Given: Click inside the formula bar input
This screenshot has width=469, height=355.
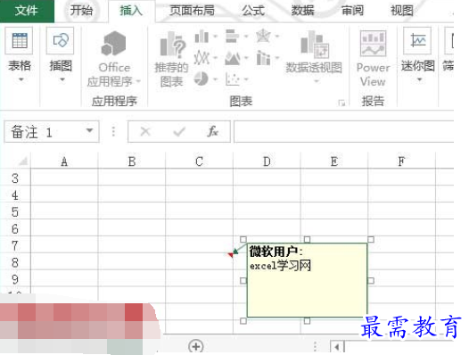Looking at the screenshot, I should (343, 131).
